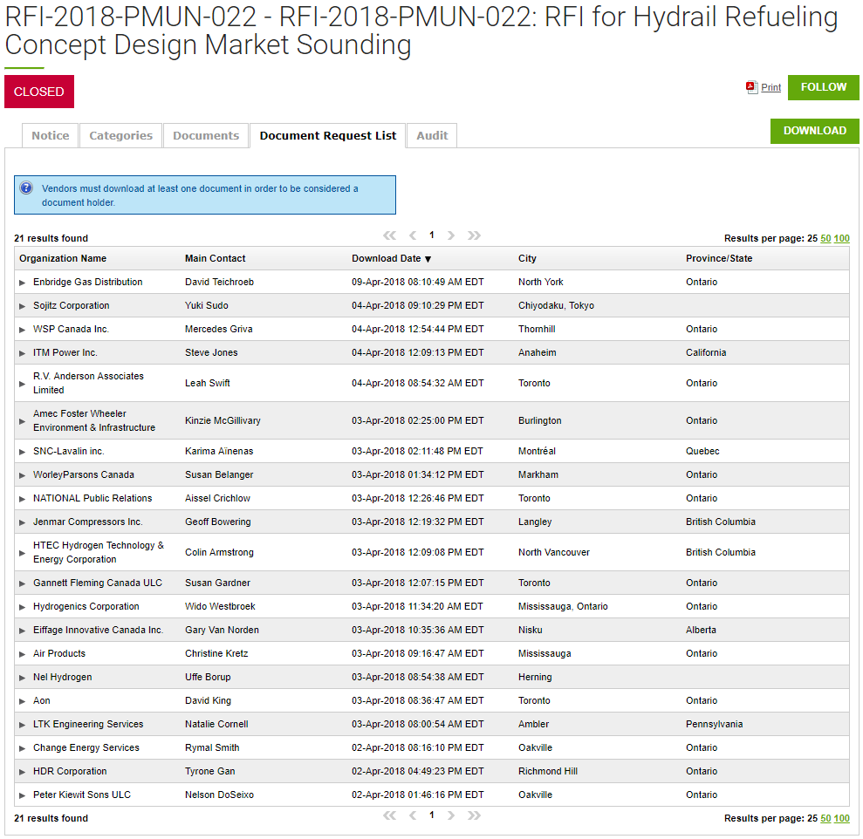Click city cell Chiyodaku, Tokyo

coord(556,305)
